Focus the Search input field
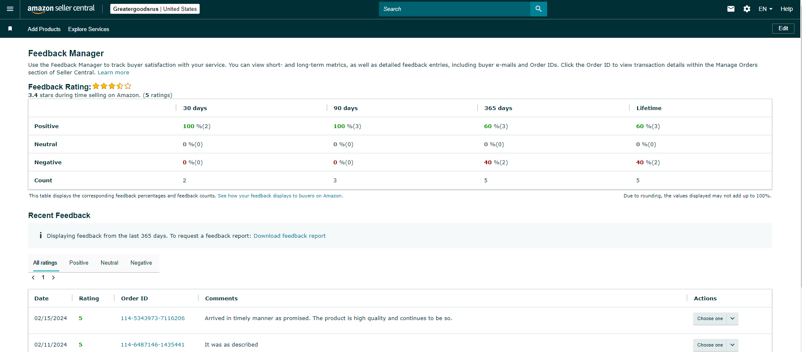802x352 pixels. pyautogui.click(x=454, y=9)
